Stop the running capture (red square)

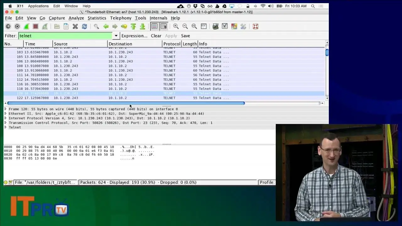[35, 26]
